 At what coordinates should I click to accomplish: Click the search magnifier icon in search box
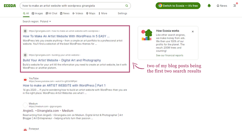[x=126, y=6]
